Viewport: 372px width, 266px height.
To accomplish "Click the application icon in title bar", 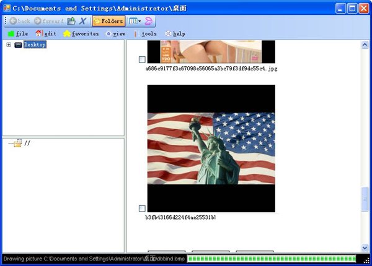I will click(x=7, y=8).
